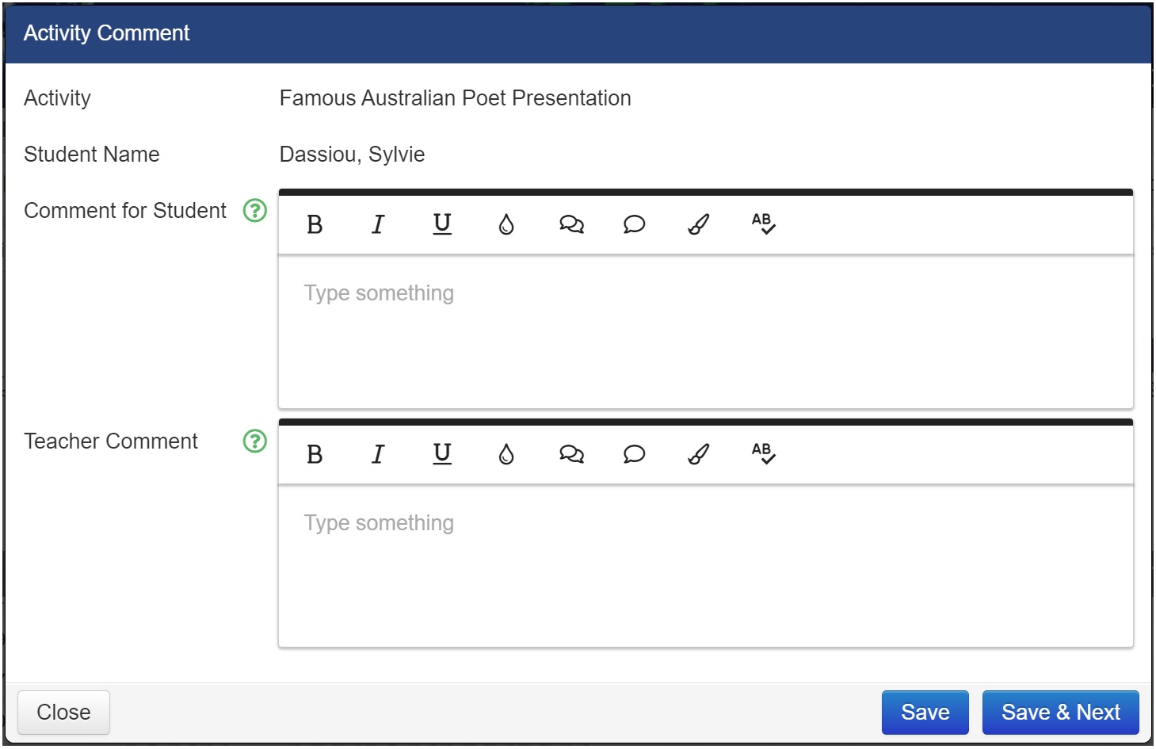Image resolution: width=1156 pixels, height=749 pixels.
Task: Open help icon beside Comment for Student
Action: (x=255, y=211)
